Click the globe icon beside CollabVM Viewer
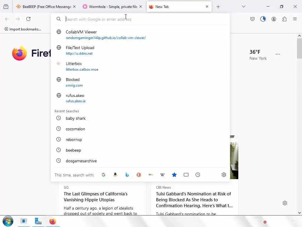This screenshot has width=302, height=227. pos(59,32)
